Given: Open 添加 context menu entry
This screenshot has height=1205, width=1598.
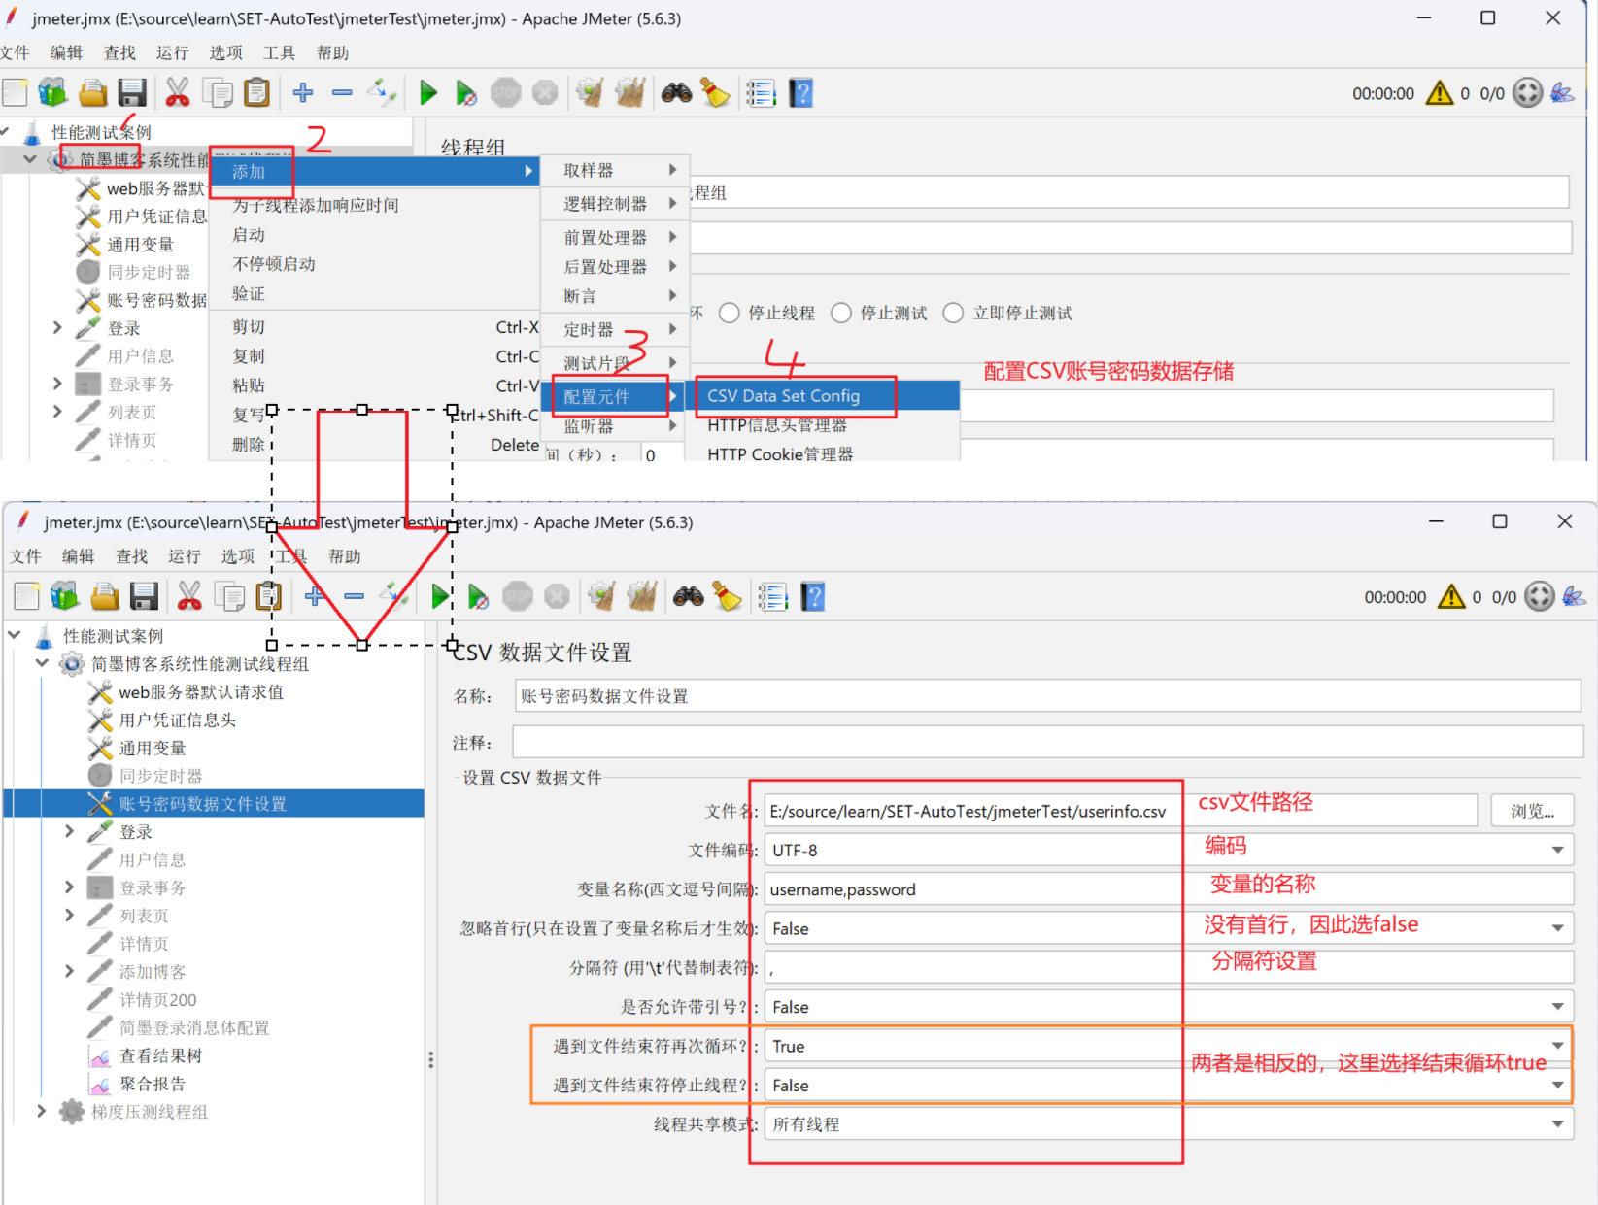Looking at the screenshot, I should click(375, 172).
